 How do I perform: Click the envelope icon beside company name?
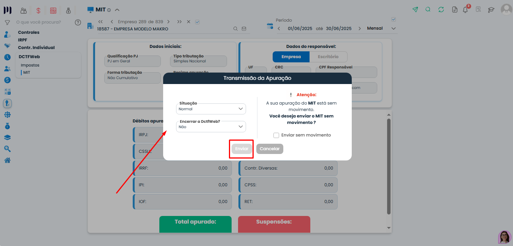[244, 29]
